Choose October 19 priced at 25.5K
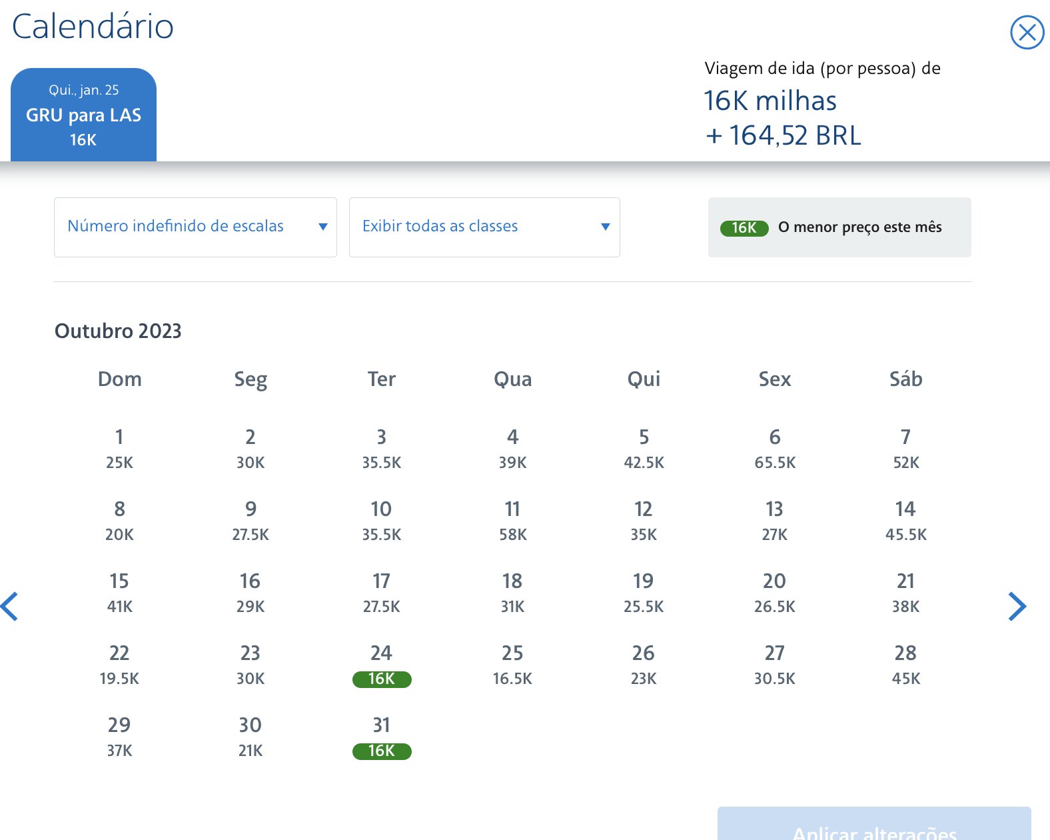The image size is (1050, 840). 644,593
